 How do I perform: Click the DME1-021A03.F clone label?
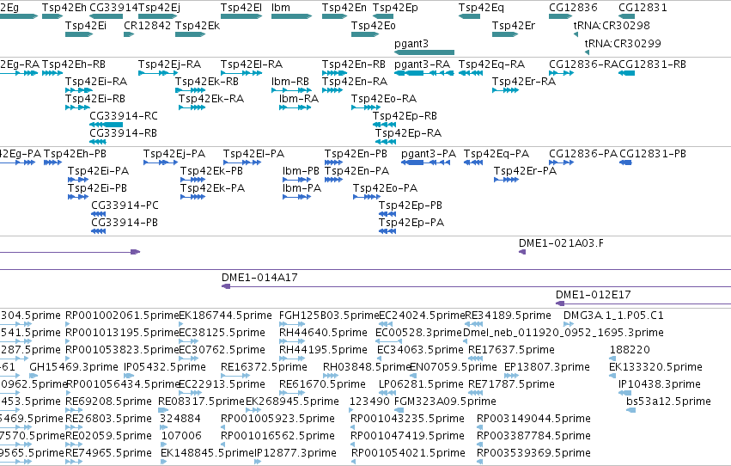click(x=561, y=243)
